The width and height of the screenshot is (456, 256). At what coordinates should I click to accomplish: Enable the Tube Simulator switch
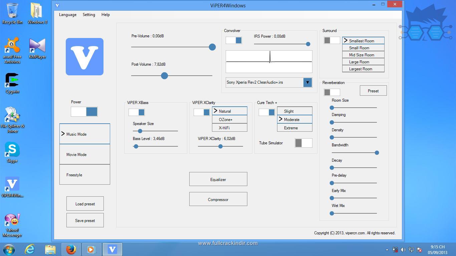pos(303,143)
